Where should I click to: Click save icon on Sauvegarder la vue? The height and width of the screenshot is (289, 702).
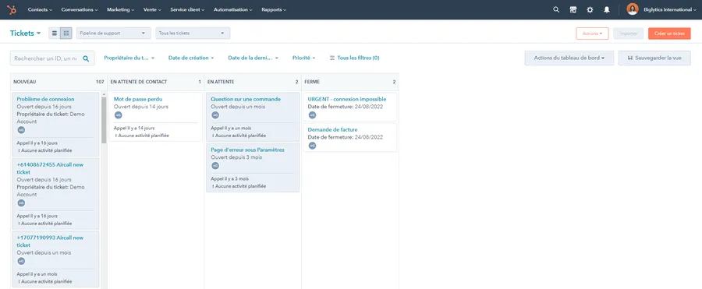point(630,58)
